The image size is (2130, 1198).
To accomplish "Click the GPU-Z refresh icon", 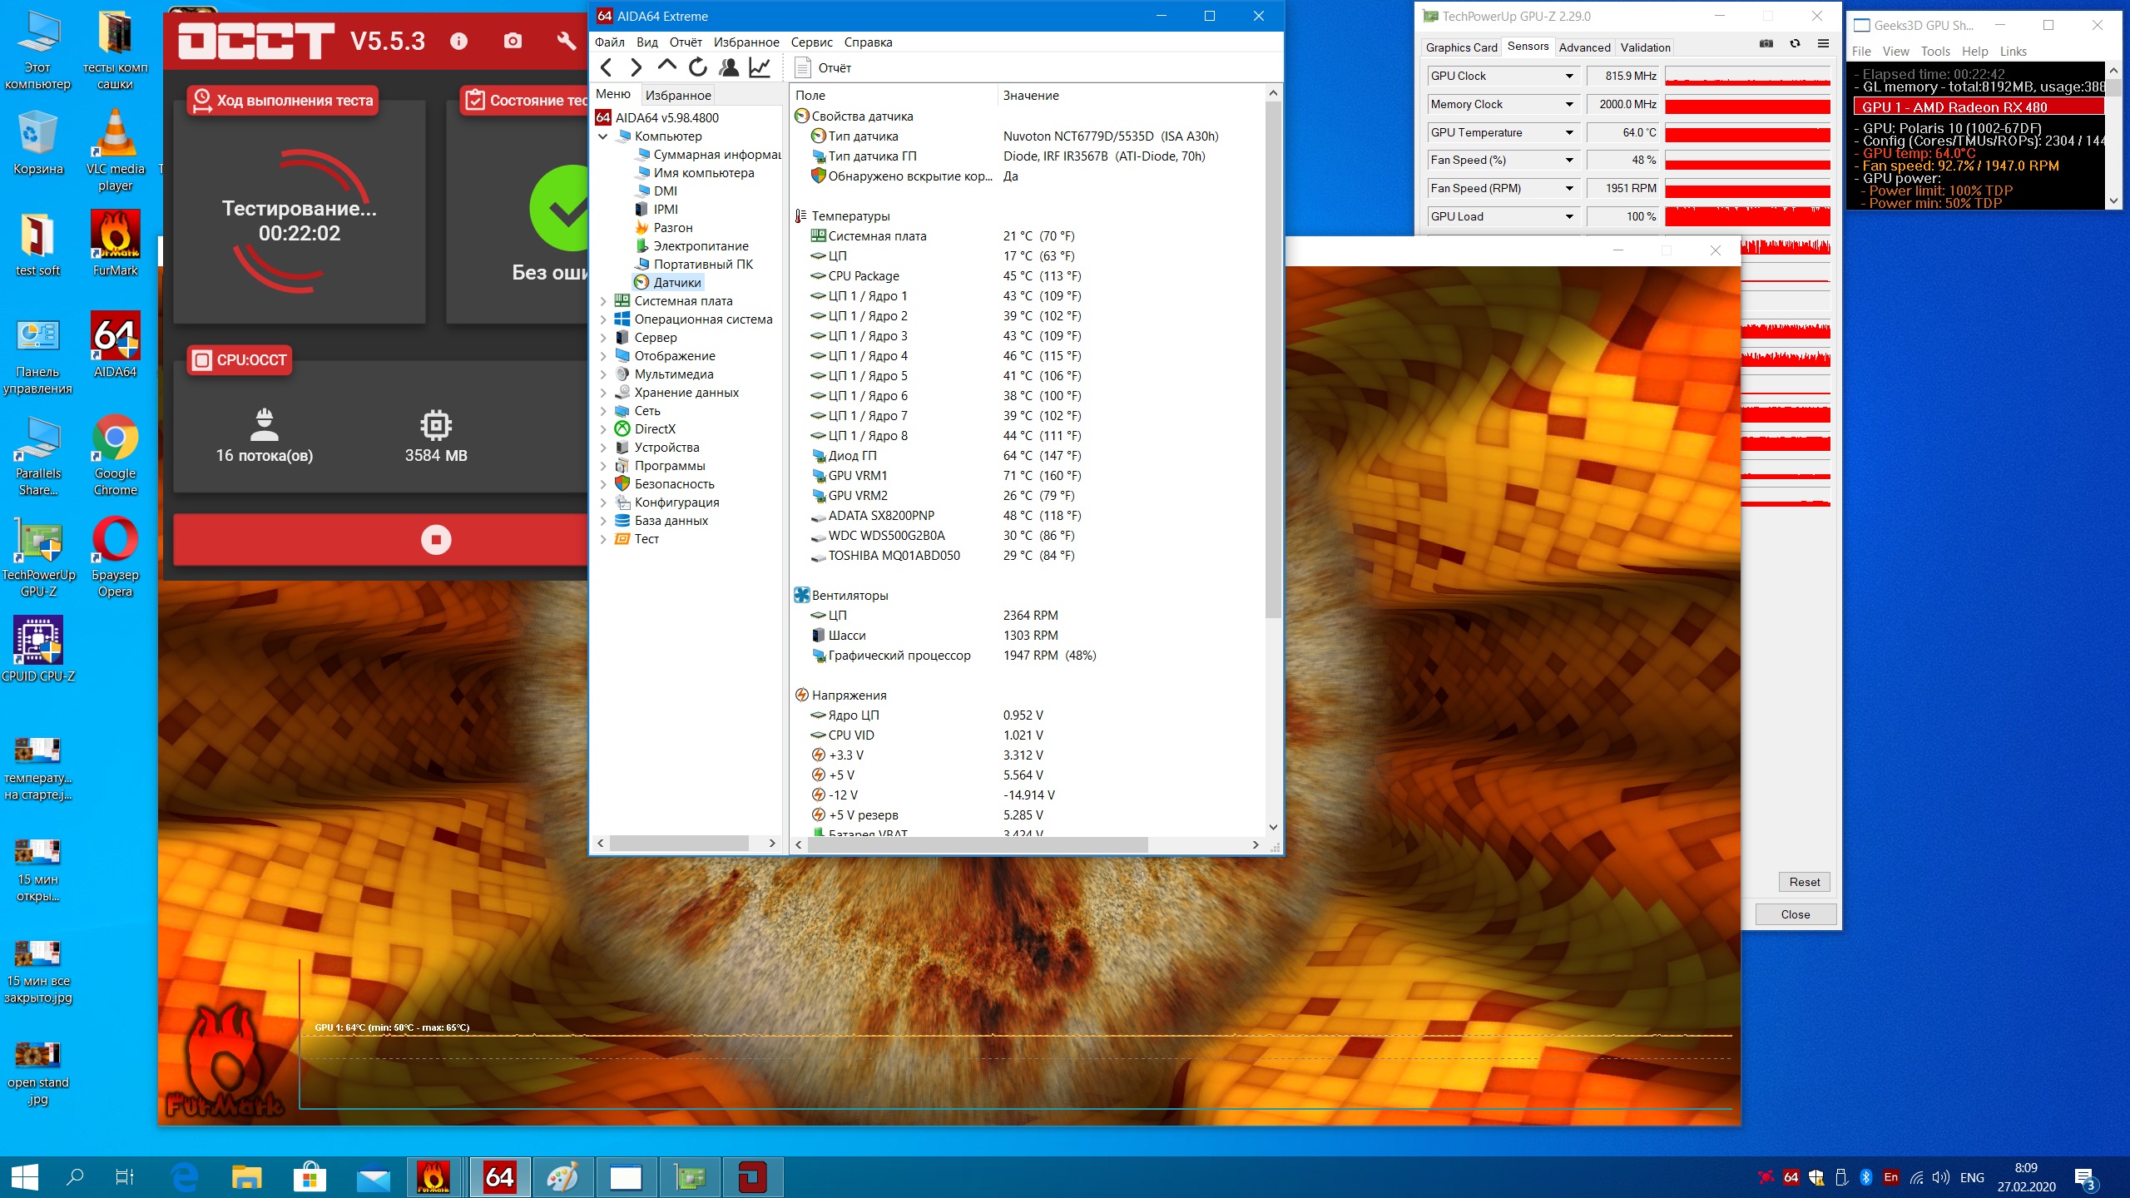I will [x=1795, y=44].
